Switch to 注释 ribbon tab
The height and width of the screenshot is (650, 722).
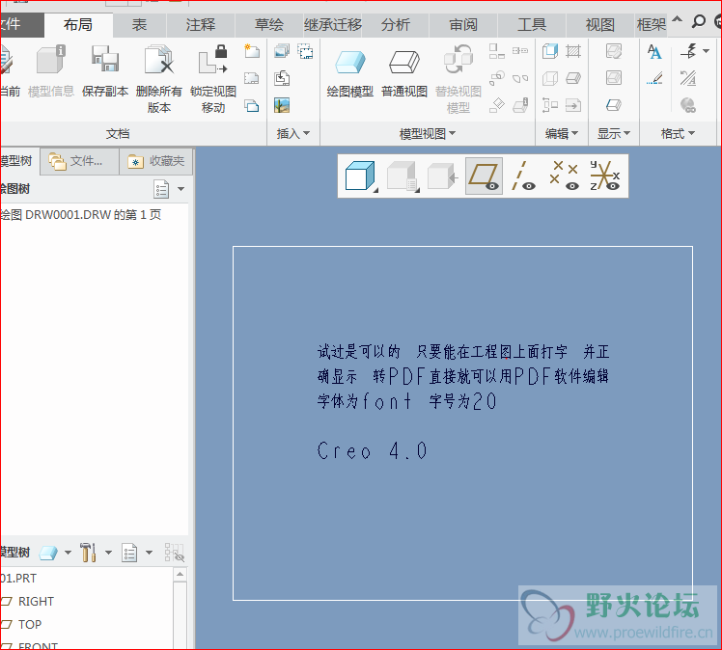point(201,25)
